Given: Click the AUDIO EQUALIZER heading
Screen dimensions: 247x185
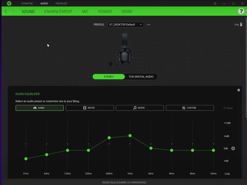Looking at the screenshot, I should [x=27, y=94].
